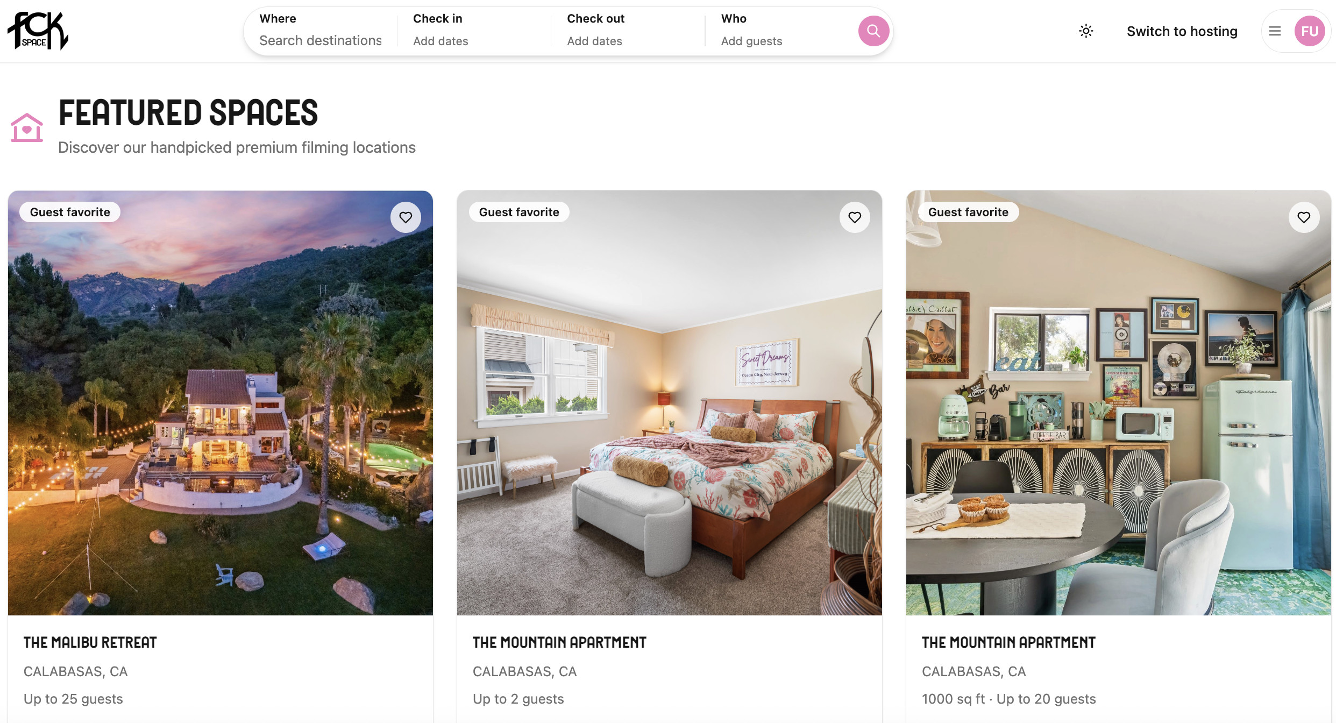Open the hamburger menu icon
The image size is (1336, 723).
(1275, 31)
